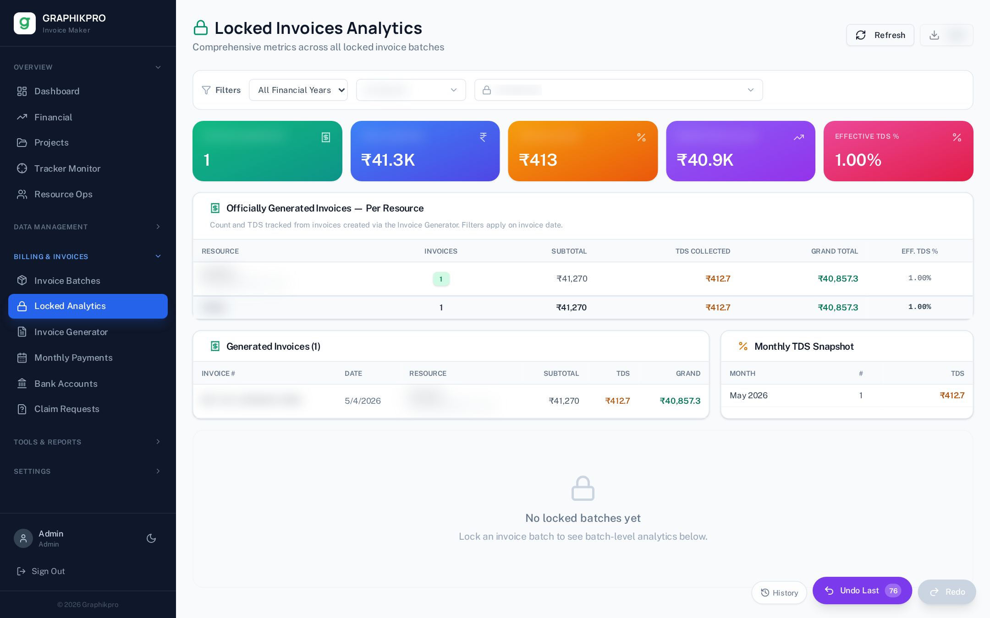
Task: Toggle dark mode moon icon
Action: pos(151,538)
